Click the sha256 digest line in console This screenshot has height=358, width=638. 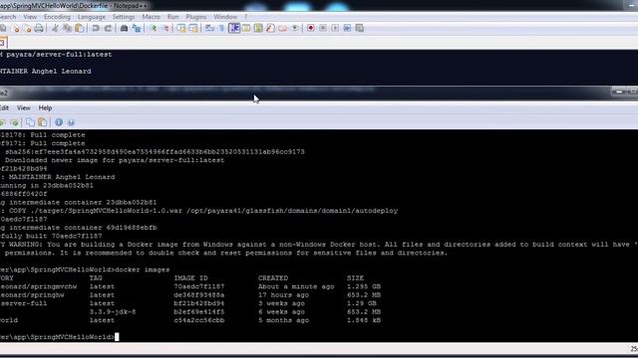tap(155, 152)
